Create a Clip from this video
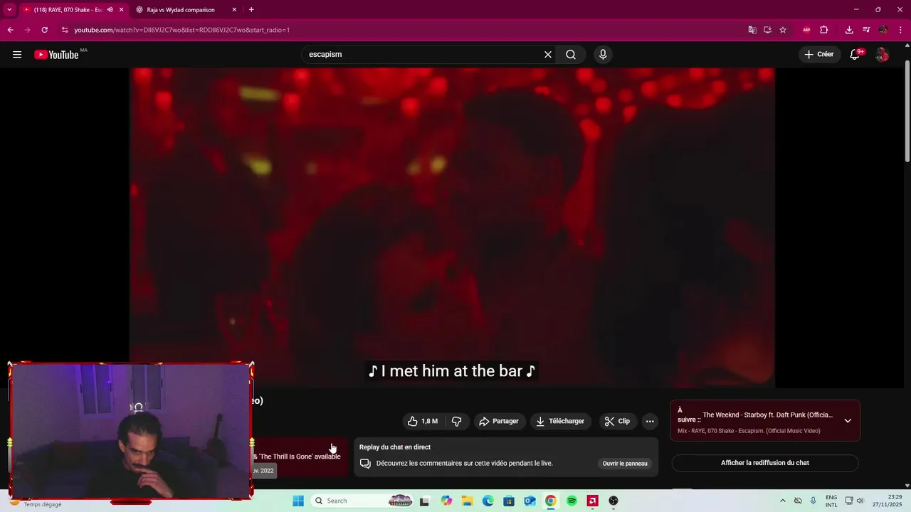The image size is (911, 512). click(x=617, y=421)
